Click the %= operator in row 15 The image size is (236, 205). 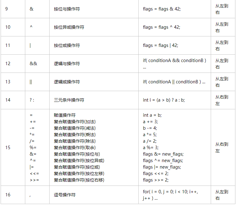coord(33,148)
